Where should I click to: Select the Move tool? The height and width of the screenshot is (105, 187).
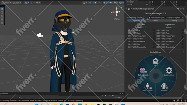2,12
